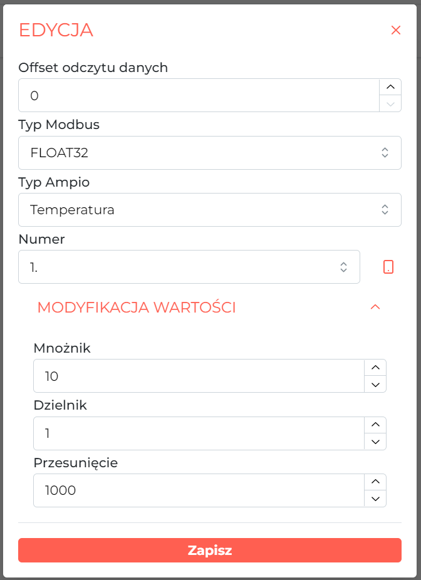Focus the Przesunięcie input field
The width and height of the screenshot is (421, 580).
[x=199, y=490]
